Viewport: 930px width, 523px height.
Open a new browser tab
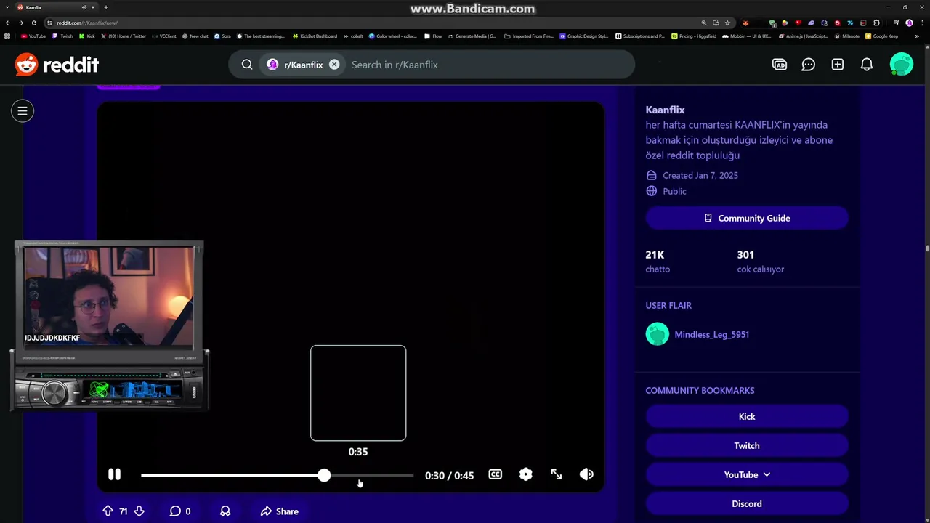106,7
